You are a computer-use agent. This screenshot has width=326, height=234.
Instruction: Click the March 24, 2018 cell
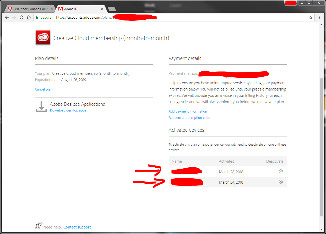tap(231, 182)
